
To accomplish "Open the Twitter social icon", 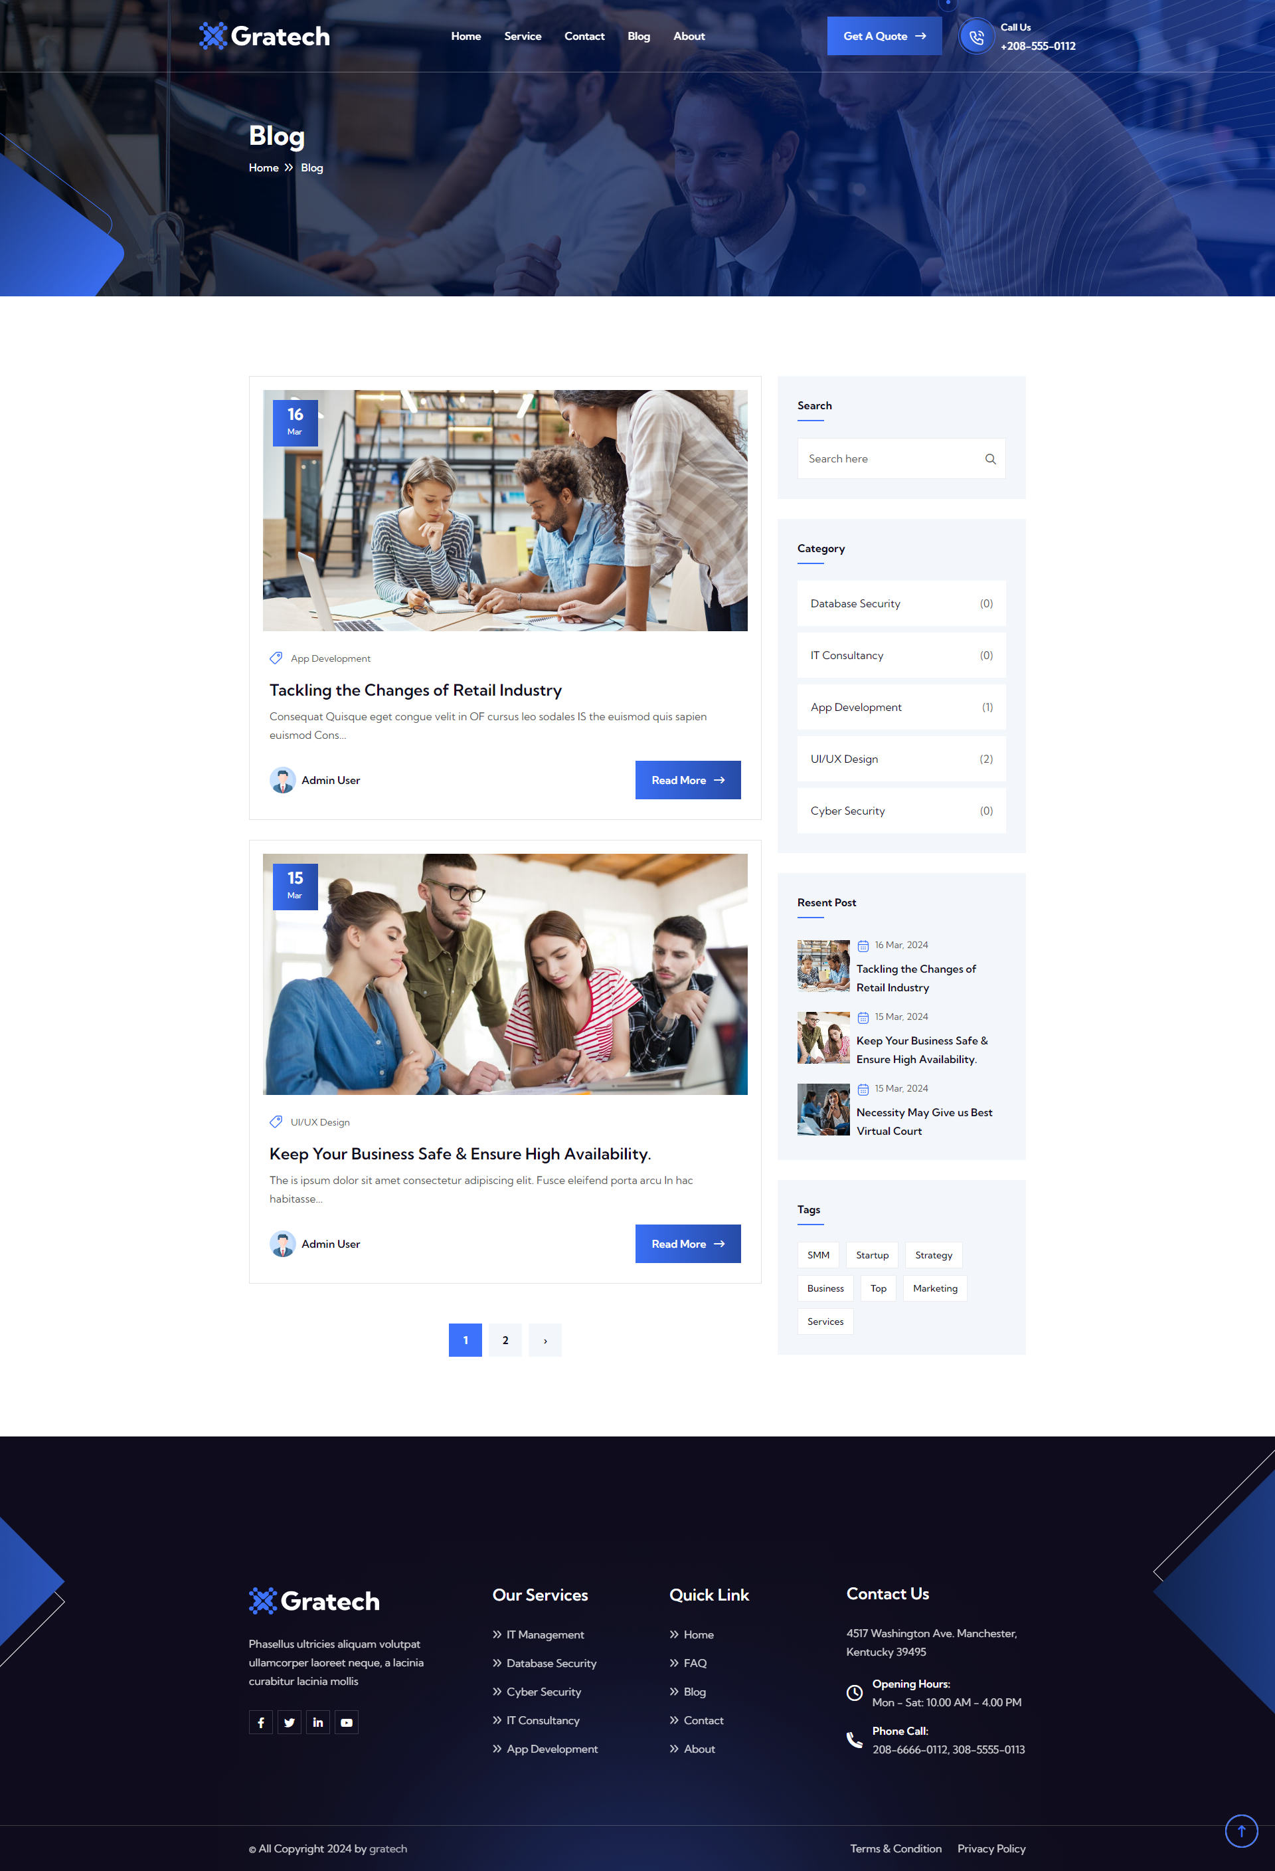I will pyautogui.click(x=289, y=1722).
